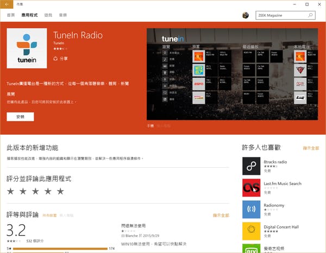Open the Radionomy title

click(274, 205)
